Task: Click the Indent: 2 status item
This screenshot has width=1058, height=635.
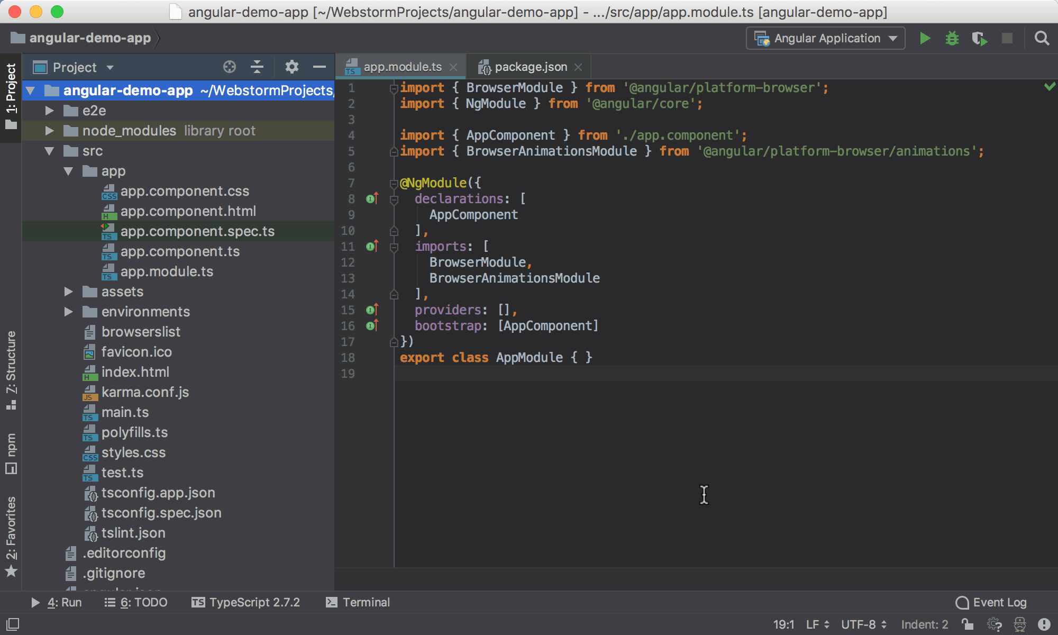Action: [925, 624]
